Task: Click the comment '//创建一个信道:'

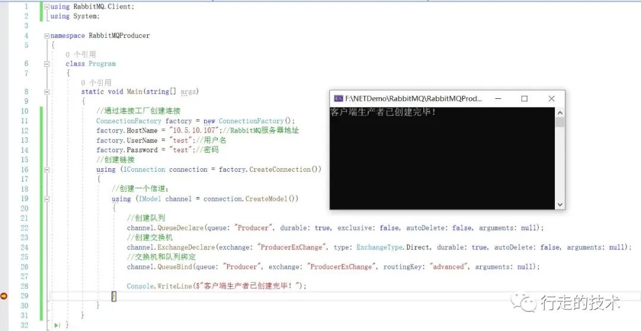Action: tap(140, 189)
